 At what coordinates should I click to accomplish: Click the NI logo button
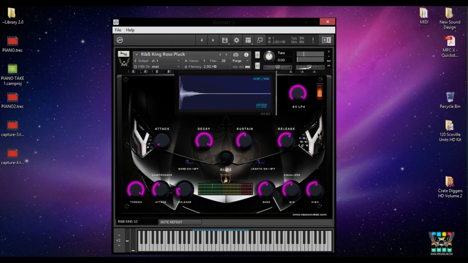326,40
